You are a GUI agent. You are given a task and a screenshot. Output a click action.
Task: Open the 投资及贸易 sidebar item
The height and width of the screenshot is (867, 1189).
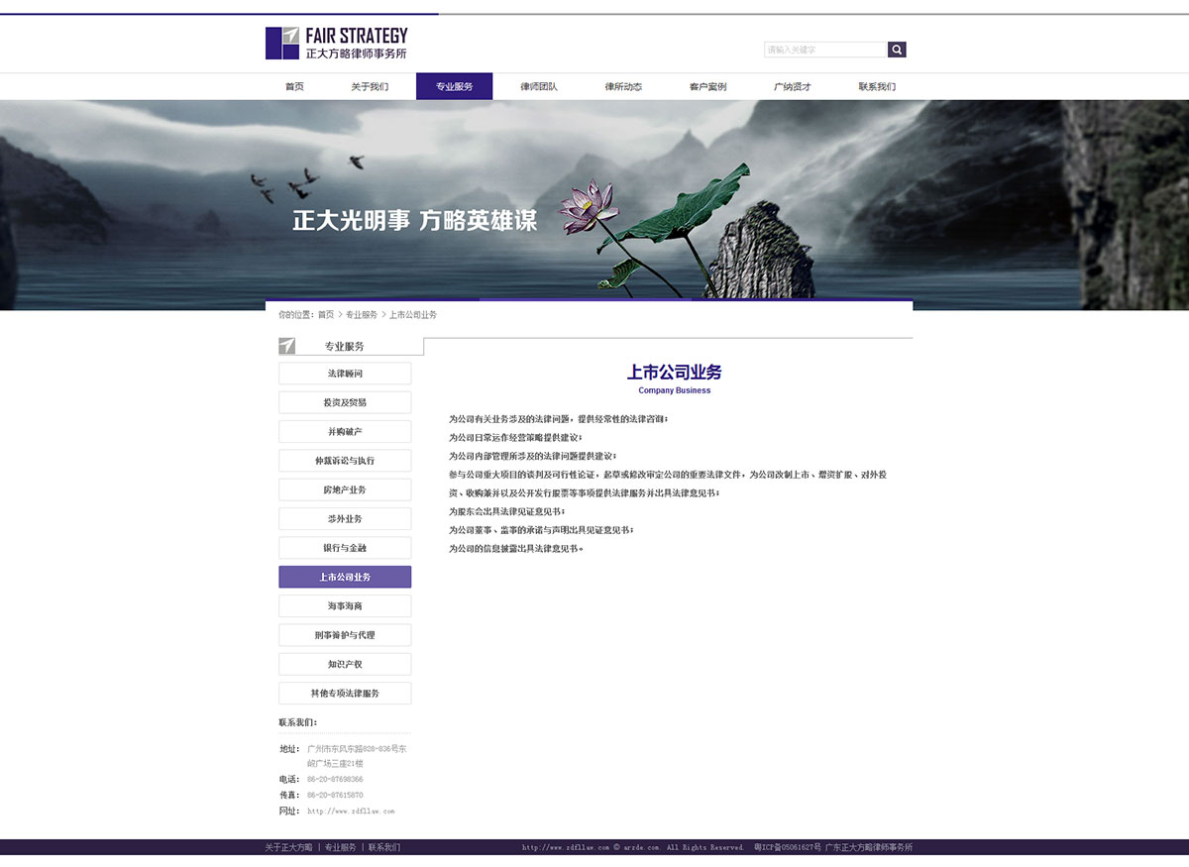(345, 402)
